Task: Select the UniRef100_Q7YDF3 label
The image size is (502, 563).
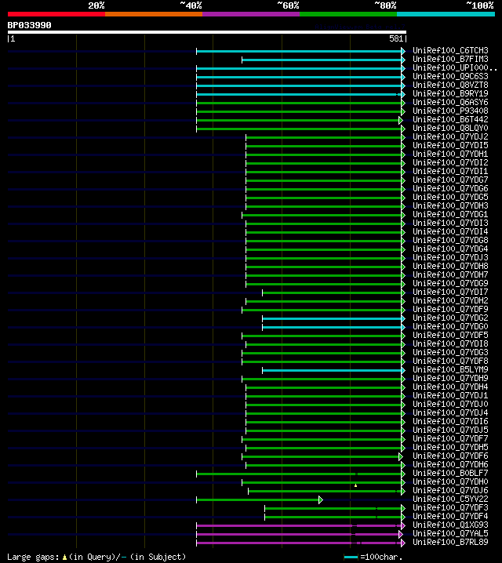Action: pyautogui.click(x=450, y=507)
